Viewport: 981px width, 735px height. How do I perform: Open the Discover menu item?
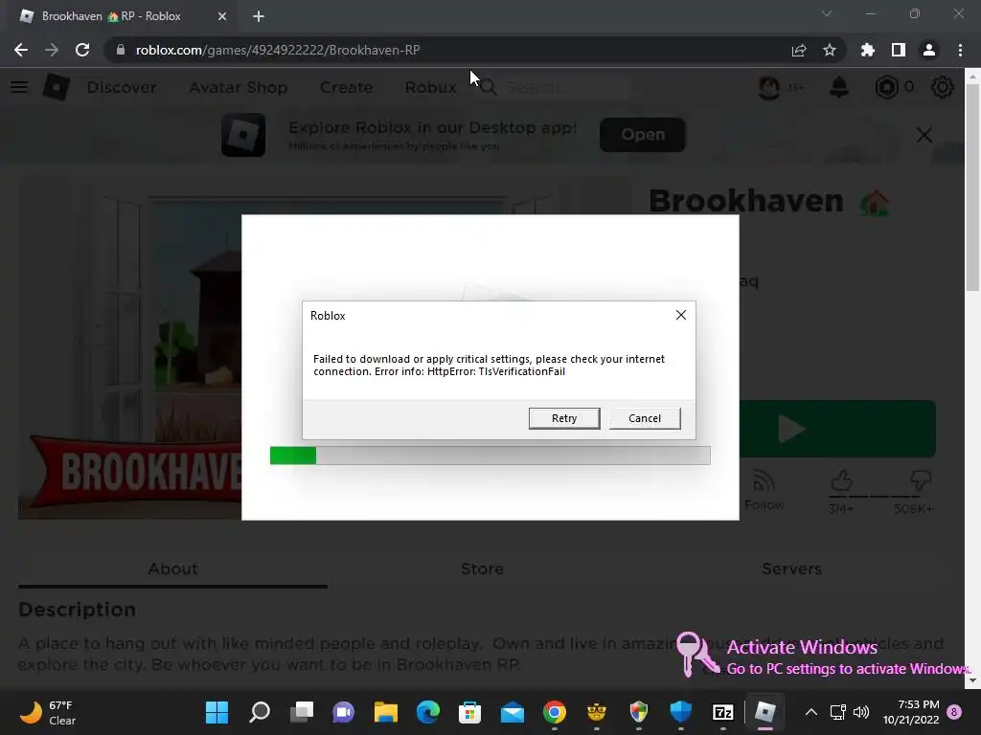click(122, 87)
